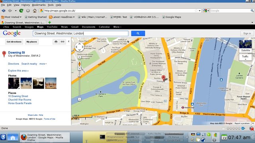This screenshot has width=255, height=143.
Task: Click the link chain icon
Action: click(63, 42)
